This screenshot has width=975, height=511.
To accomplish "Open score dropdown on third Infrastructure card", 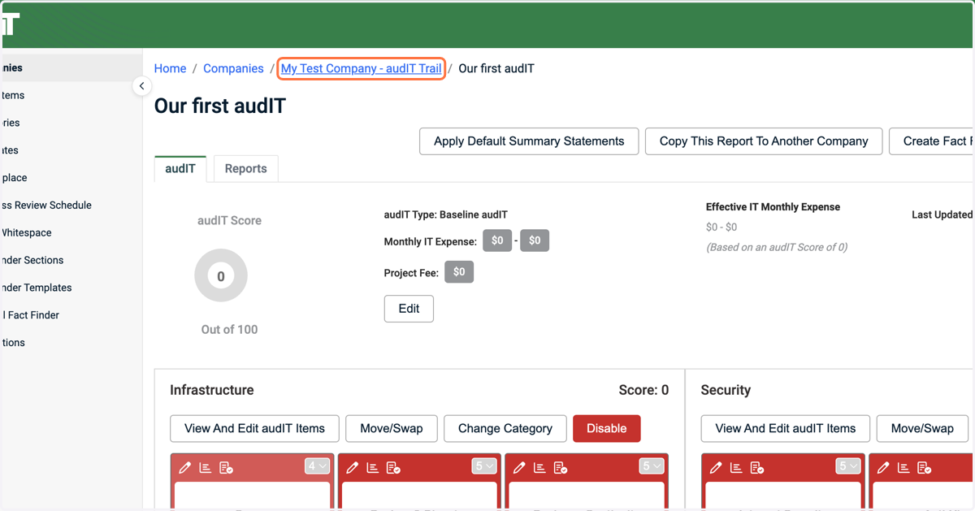I will click(x=652, y=466).
